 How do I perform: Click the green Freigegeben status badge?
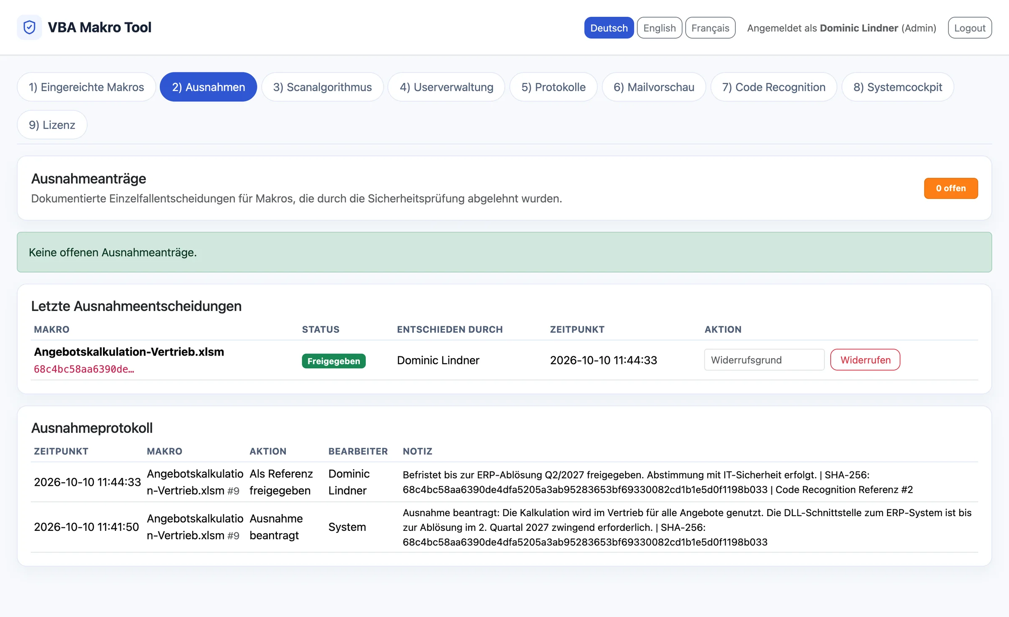(333, 361)
